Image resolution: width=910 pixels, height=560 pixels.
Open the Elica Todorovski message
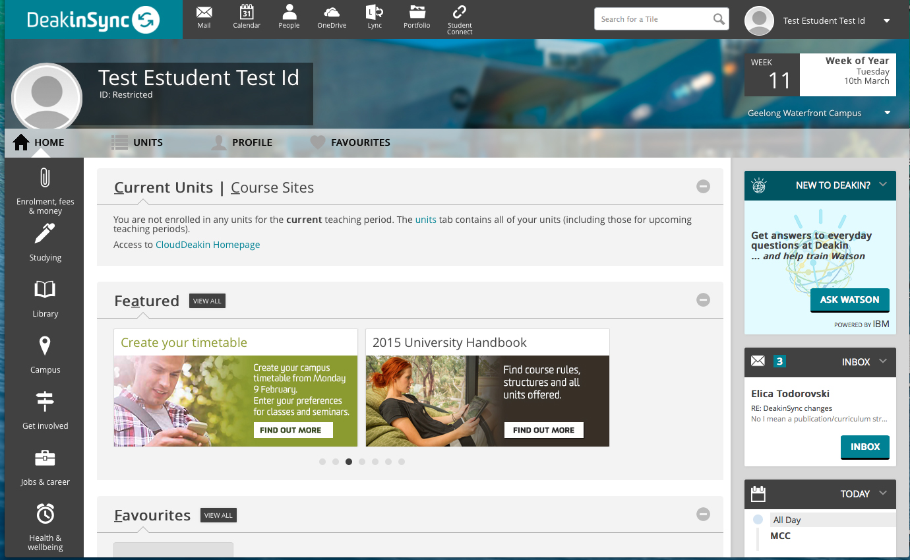click(790, 394)
